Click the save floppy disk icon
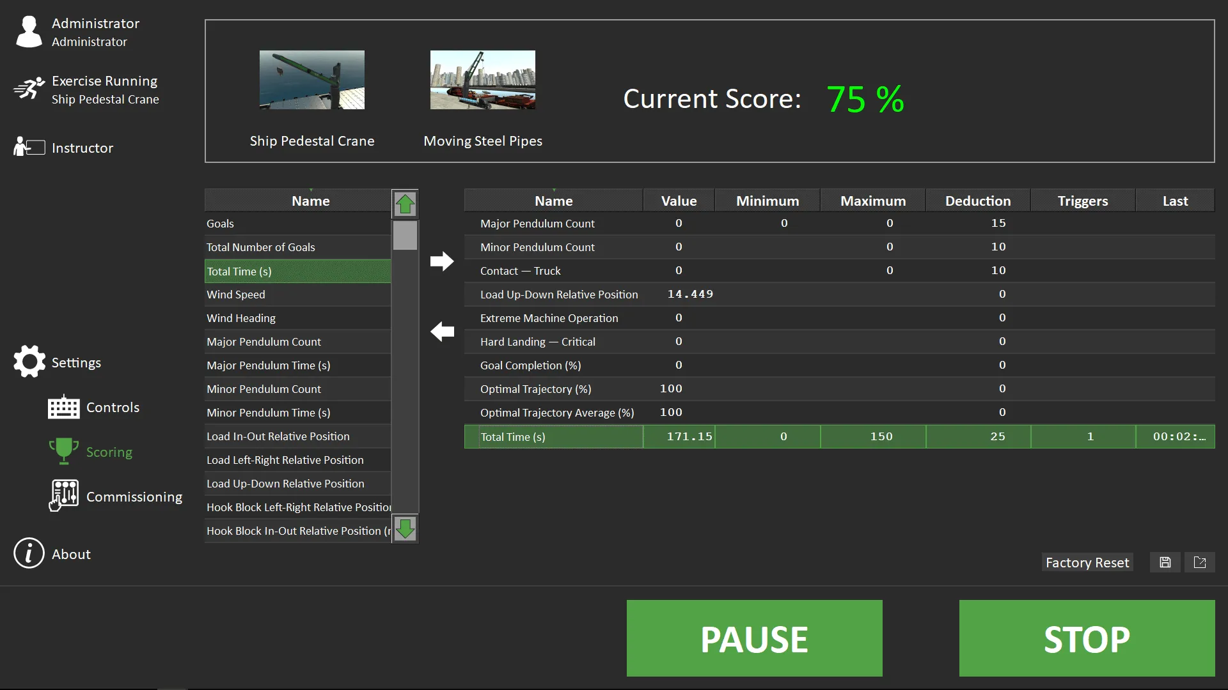1228x690 pixels. coord(1165,562)
